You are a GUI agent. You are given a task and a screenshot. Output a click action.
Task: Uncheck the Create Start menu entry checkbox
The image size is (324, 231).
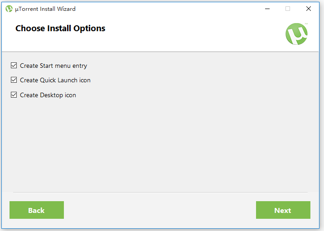pos(14,66)
